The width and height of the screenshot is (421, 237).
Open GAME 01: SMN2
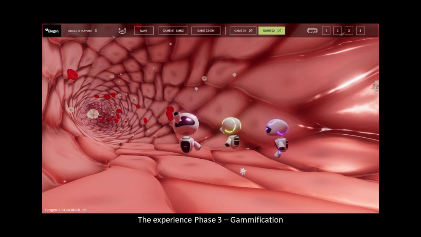click(x=173, y=31)
